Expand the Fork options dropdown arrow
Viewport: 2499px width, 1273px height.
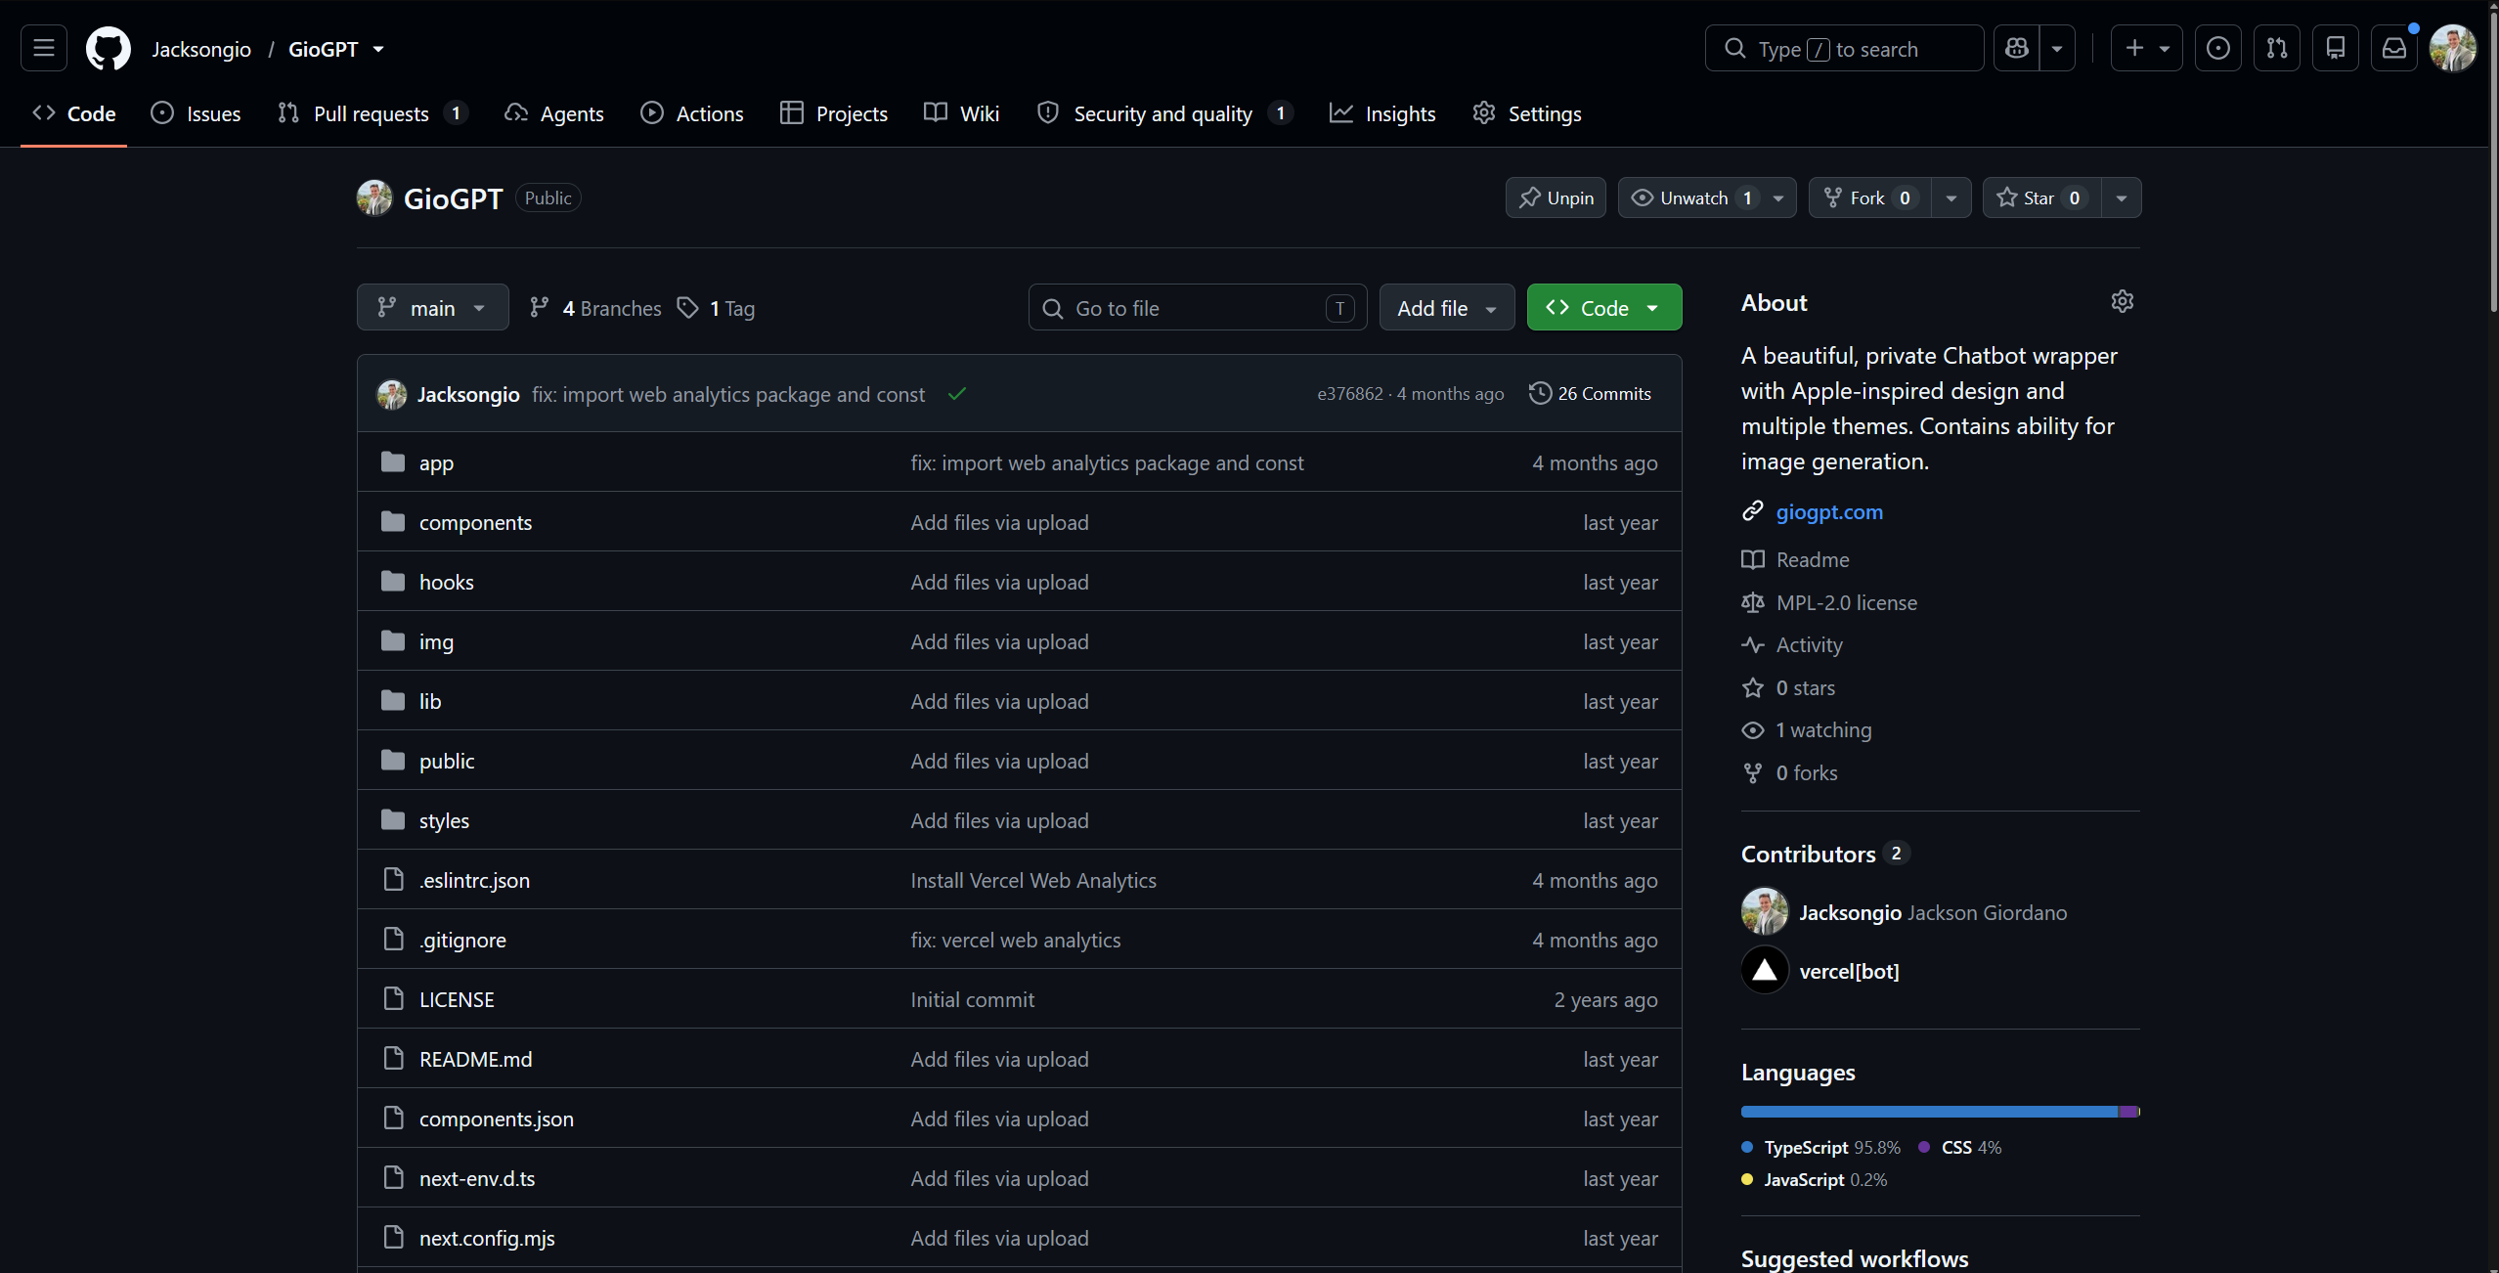1951,198
